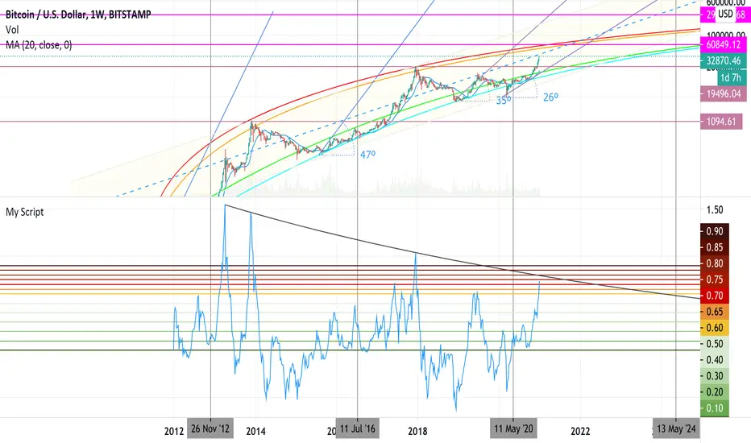Click the 0.40 level on indicator scale

(715, 360)
